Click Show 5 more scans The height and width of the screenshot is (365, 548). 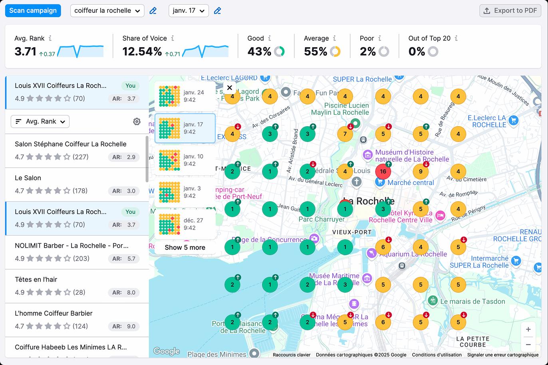click(x=185, y=247)
